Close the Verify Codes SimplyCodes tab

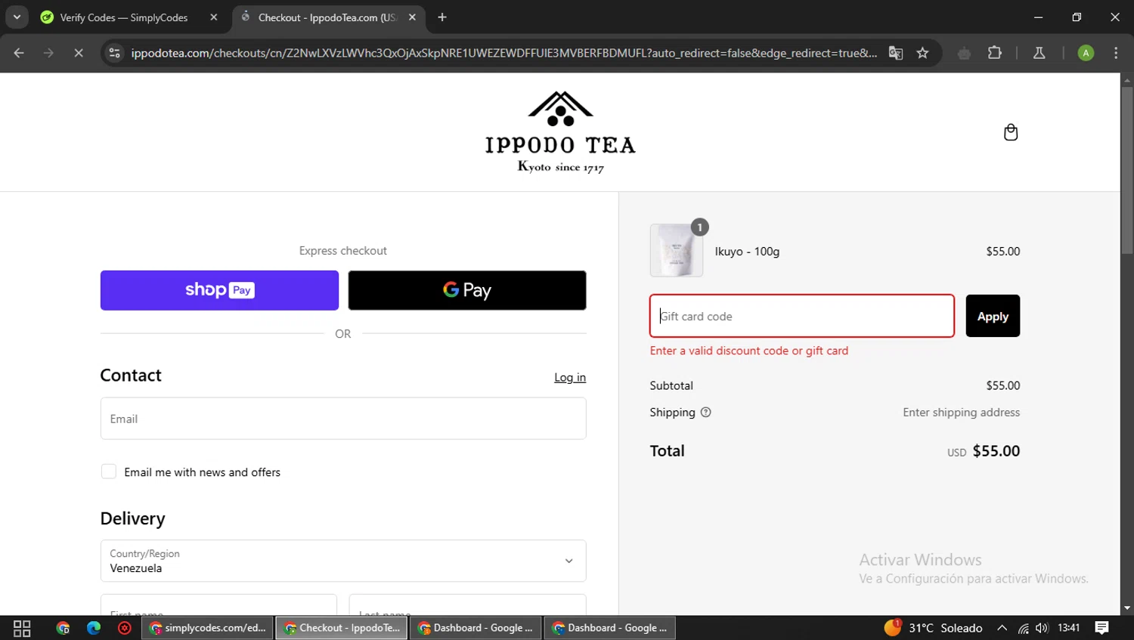tap(214, 17)
